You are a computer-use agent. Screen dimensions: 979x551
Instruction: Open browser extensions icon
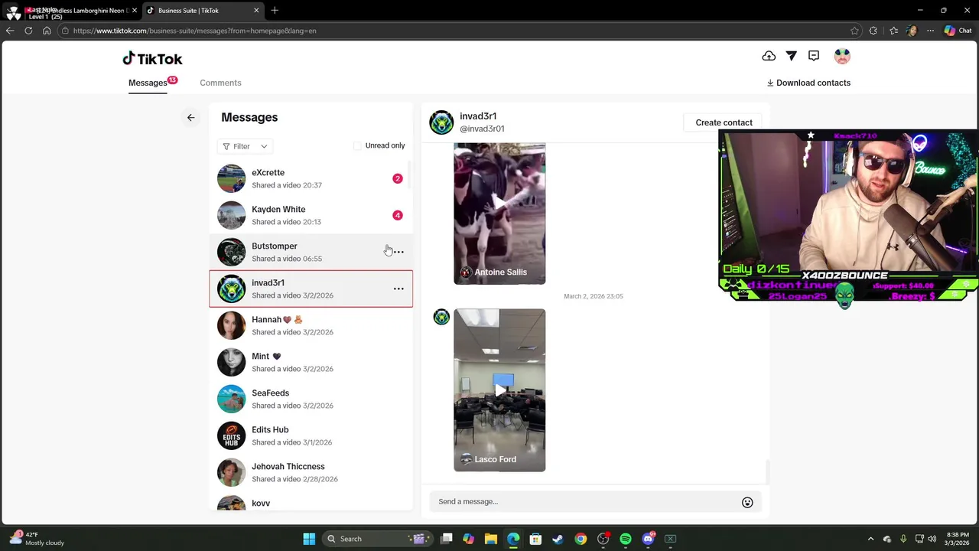[x=873, y=31]
